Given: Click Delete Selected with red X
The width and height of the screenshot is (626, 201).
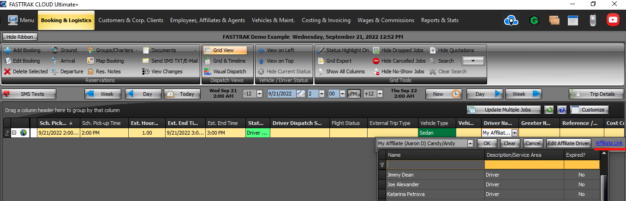Looking at the screenshot, I should point(26,71).
